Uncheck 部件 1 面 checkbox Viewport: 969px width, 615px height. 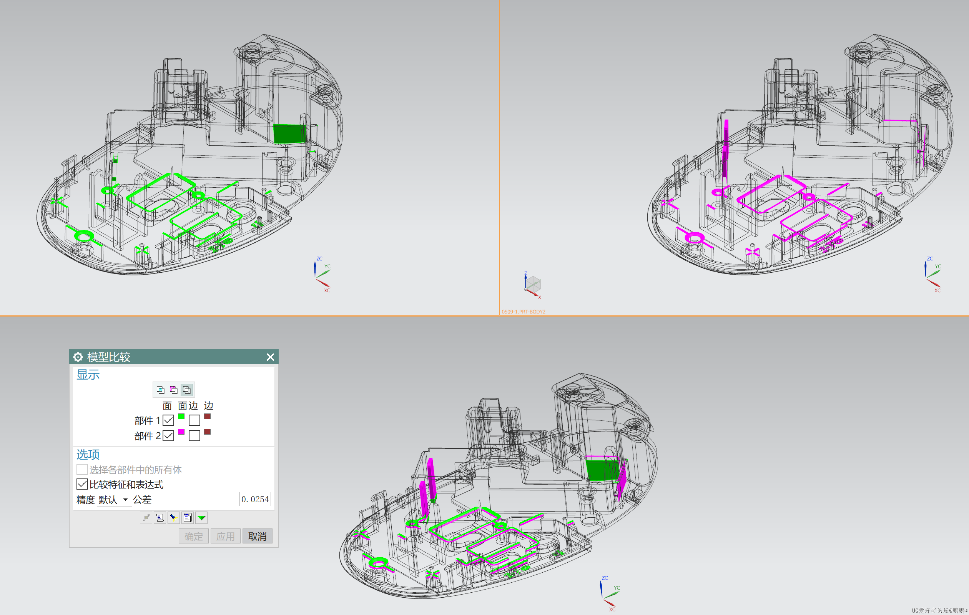tap(168, 420)
